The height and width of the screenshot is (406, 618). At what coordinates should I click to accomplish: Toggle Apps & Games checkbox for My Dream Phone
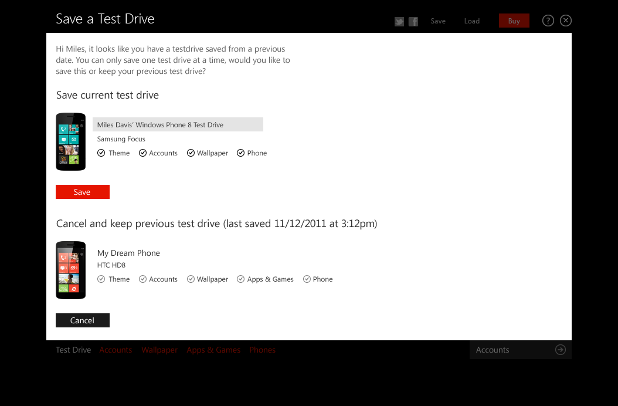tap(240, 279)
